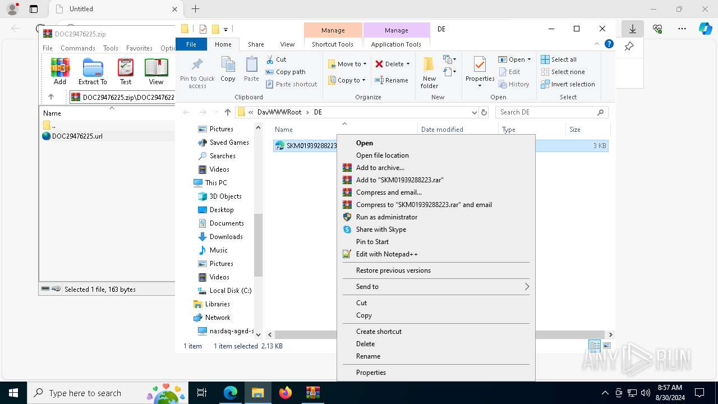Click Pin to Quick access
This screenshot has height=404, width=718.
tap(197, 73)
